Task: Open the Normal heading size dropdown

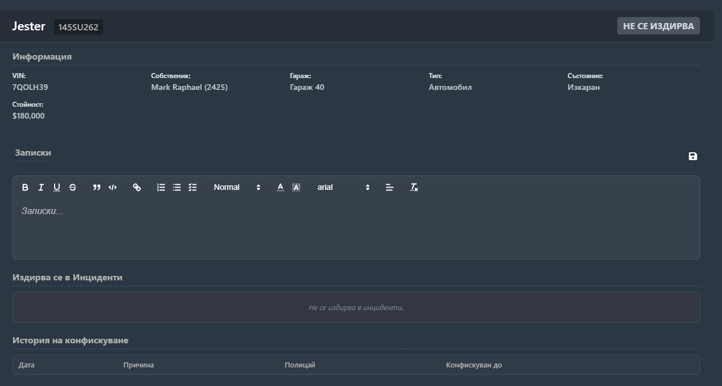Action: (237, 188)
